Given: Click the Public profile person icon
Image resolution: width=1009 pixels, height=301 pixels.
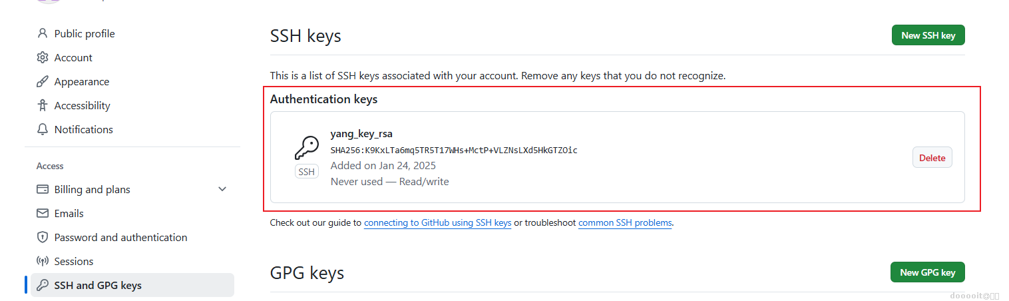Looking at the screenshot, I should (43, 33).
